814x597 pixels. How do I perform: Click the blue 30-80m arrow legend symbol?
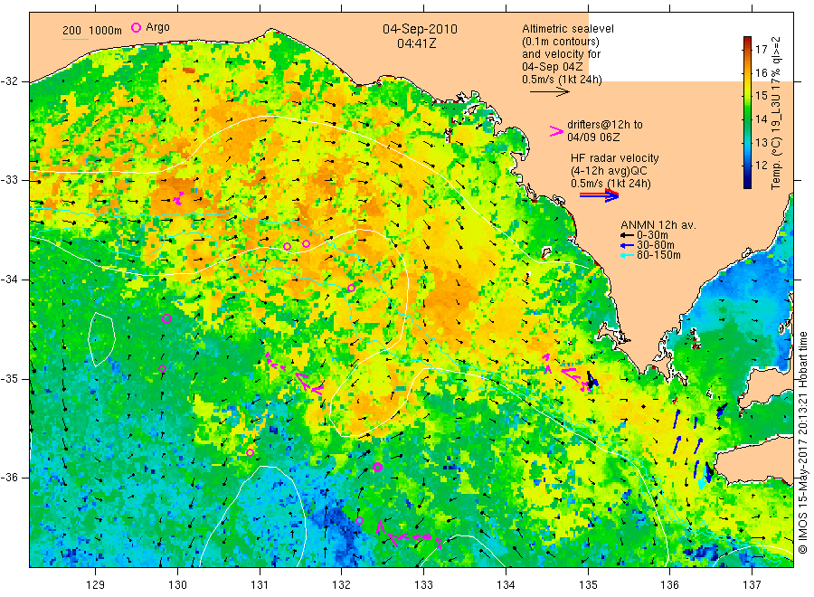(x=627, y=245)
